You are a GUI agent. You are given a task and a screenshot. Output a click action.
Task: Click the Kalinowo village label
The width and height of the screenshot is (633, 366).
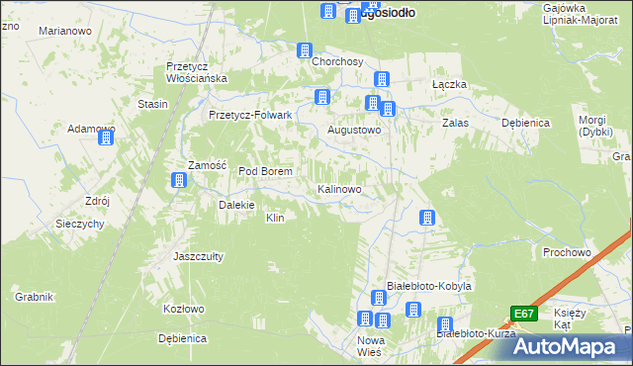(x=339, y=189)
